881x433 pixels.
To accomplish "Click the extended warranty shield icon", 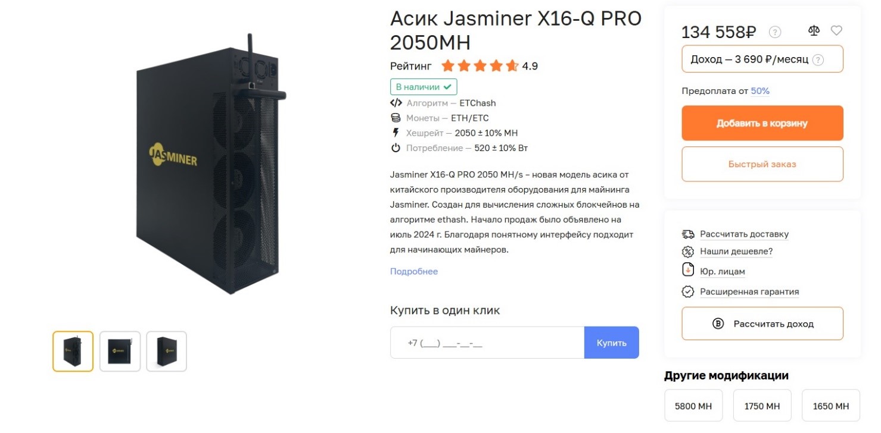I will tap(688, 291).
